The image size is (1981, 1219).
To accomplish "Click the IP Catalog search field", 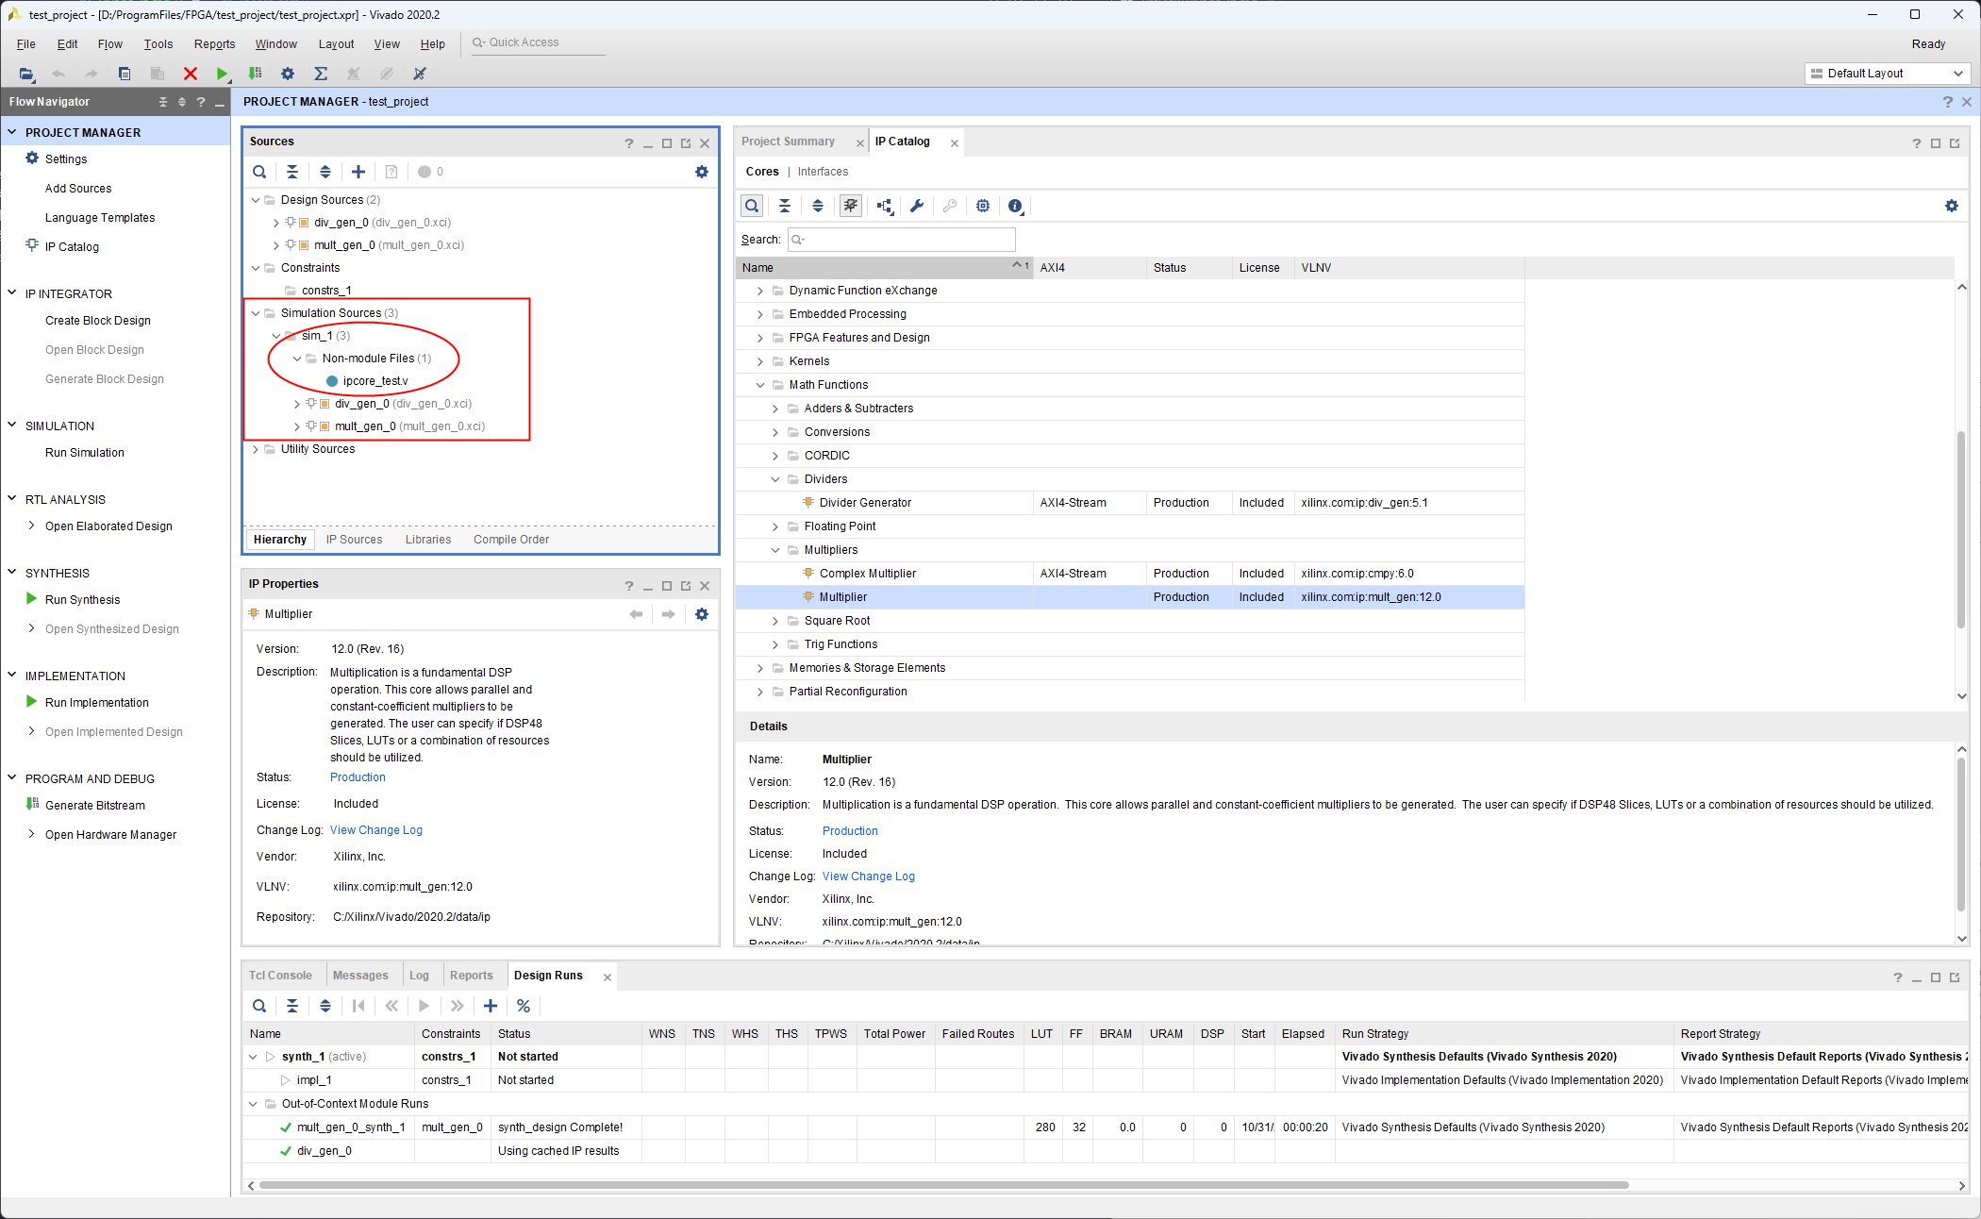I will click(x=906, y=240).
